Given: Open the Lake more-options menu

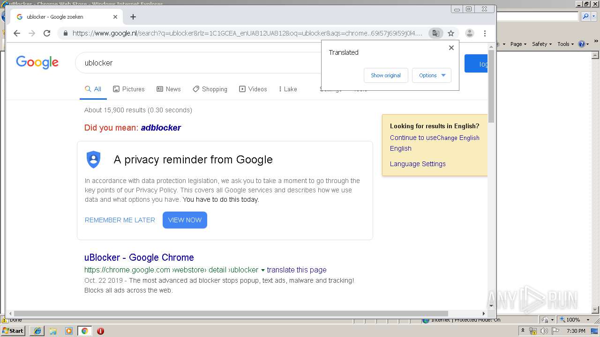Looking at the screenshot, I should (288, 89).
